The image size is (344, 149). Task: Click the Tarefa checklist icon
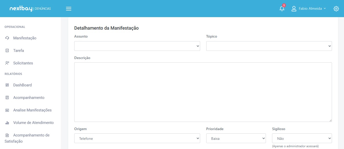click(x=7, y=51)
